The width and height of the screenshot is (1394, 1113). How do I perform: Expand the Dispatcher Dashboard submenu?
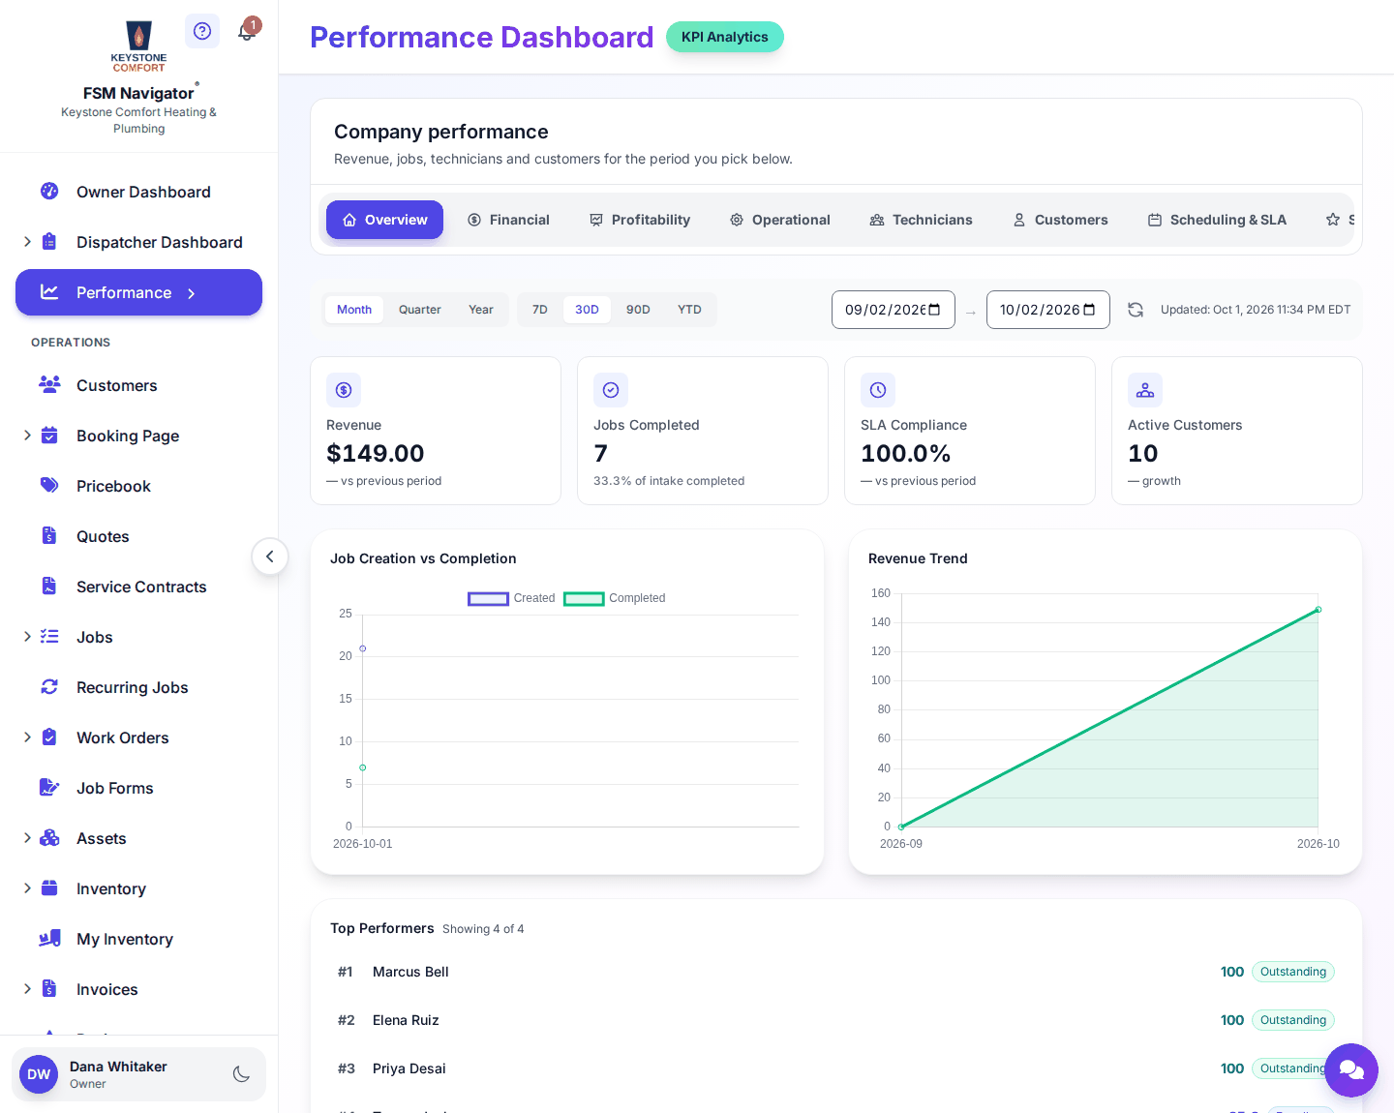(x=27, y=242)
